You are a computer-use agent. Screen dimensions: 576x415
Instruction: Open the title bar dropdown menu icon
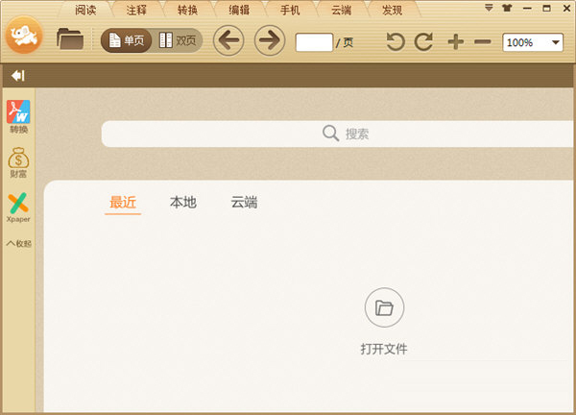coord(490,8)
